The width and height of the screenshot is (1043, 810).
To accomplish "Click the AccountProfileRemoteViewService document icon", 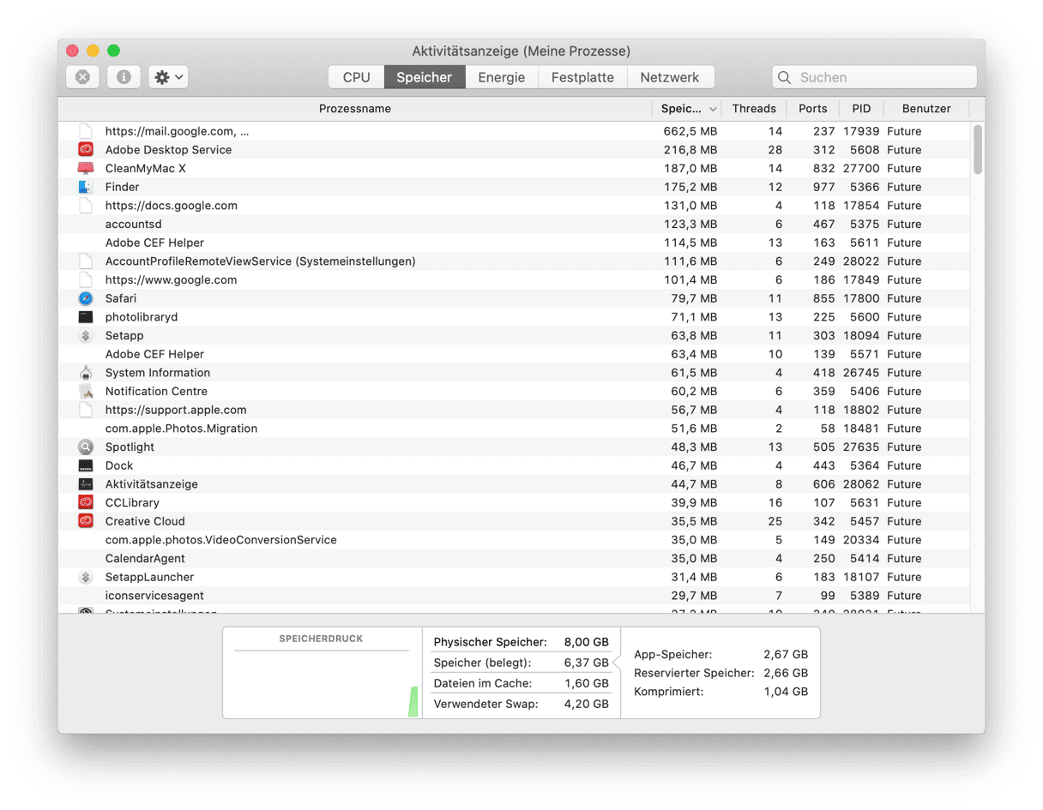I will tap(86, 261).
